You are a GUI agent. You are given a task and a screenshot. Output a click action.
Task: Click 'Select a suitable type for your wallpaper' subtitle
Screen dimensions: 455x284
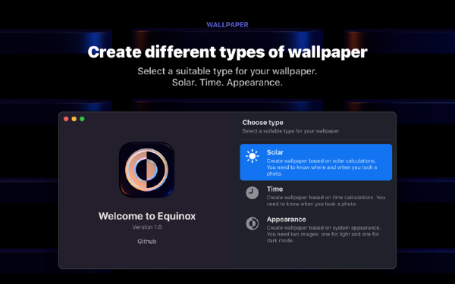290,131
